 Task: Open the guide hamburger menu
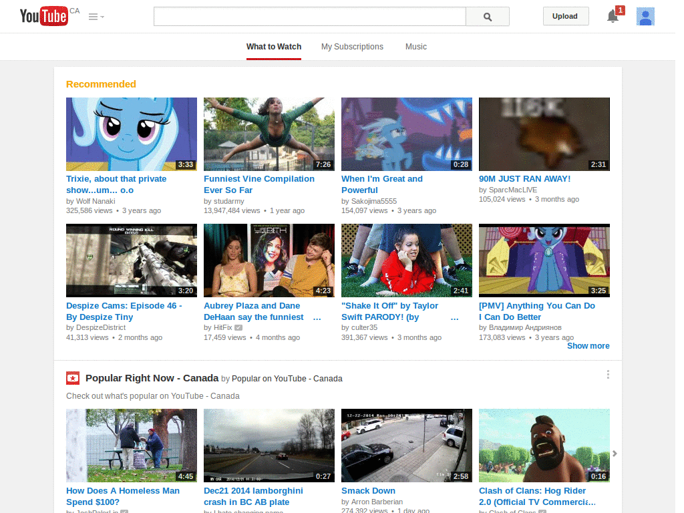pyautogui.click(x=96, y=17)
